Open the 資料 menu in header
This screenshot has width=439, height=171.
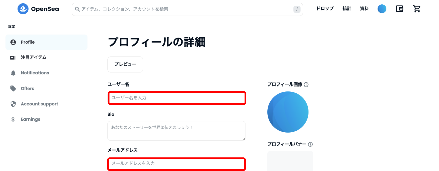pos(364,9)
